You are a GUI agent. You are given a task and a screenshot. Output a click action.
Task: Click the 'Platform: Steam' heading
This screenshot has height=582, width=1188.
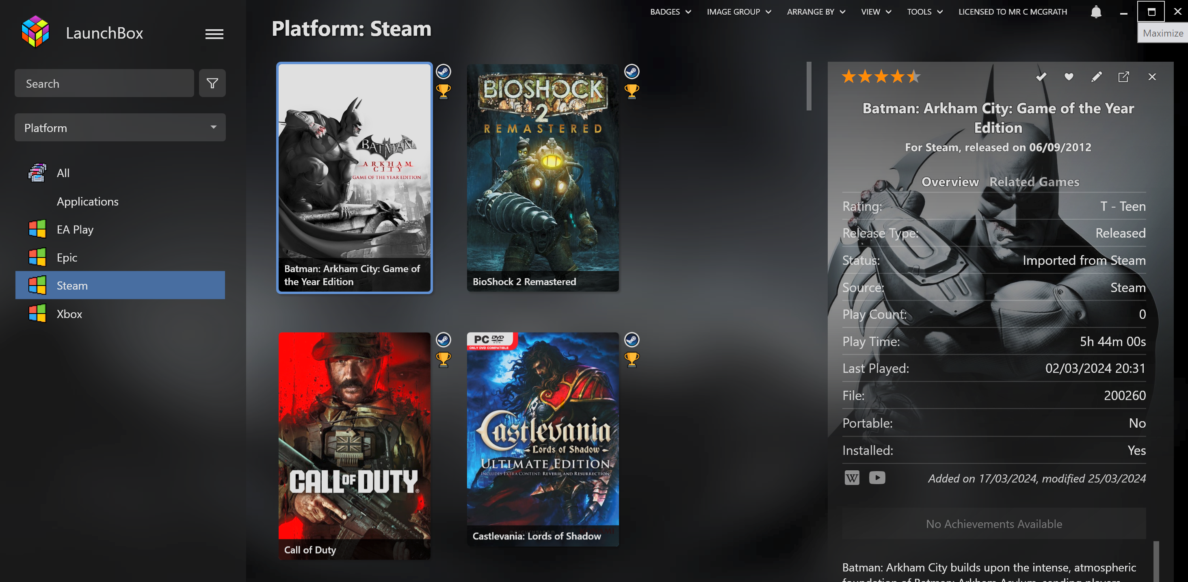coord(351,28)
